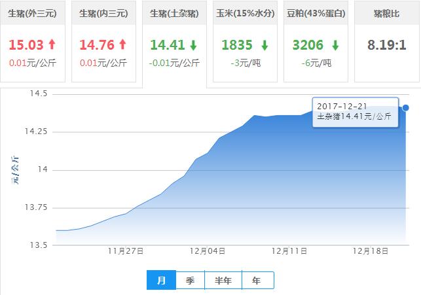Select the 生猪(外三元) price tab
The width and height of the screenshot is (421, 295).
click(x=33, y=41)
